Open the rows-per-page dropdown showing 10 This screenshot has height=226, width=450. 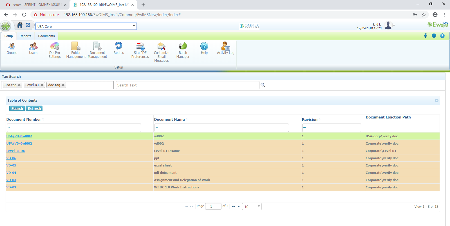coord(252,207)
